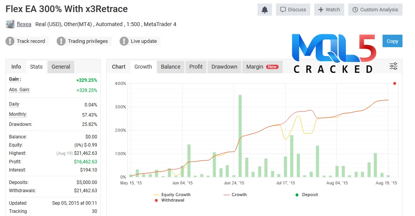Click the red withdrawal marker on chart
Image resolution: width=415 pixels, height=216 pixels.
[395, 83]
